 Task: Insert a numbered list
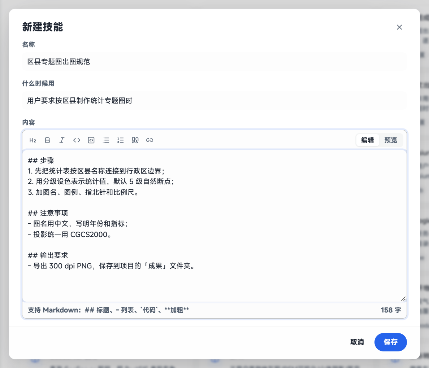[x=120, y=140]
